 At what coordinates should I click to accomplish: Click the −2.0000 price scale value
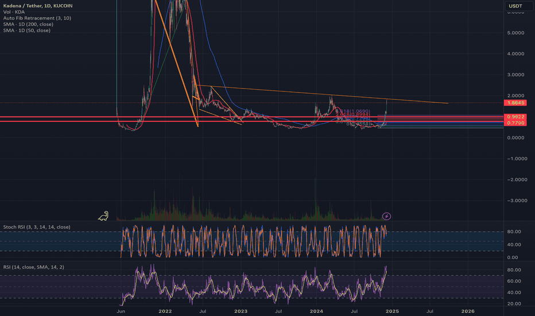pos(516,180)
